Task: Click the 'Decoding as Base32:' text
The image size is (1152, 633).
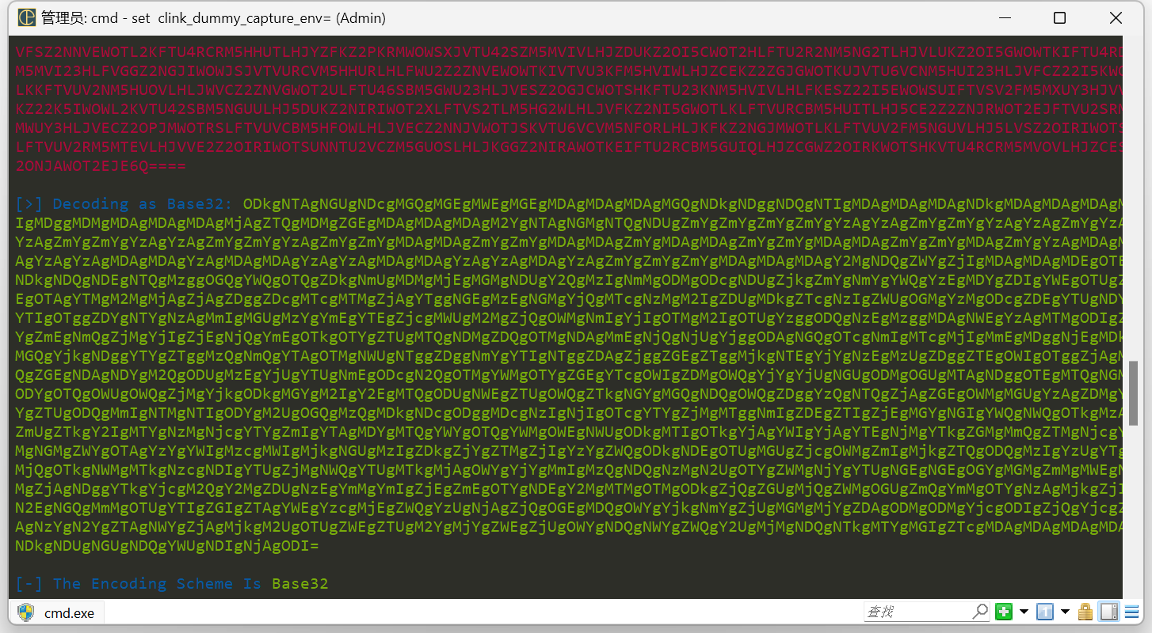Action: pyautogui.click(x=143, y=203)
